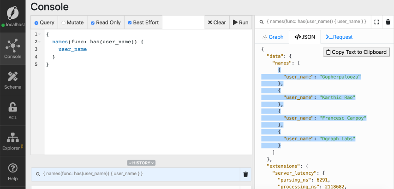Open the Schema sidebar section
This screenshot has height=189, width=394.
tap(12, 79)
